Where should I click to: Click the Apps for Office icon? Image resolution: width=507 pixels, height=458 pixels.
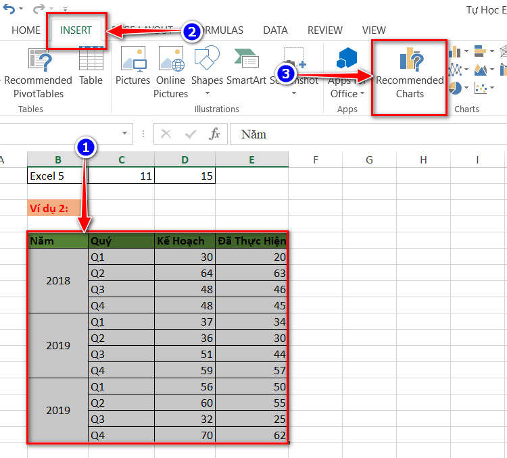(x=347, y=58)
